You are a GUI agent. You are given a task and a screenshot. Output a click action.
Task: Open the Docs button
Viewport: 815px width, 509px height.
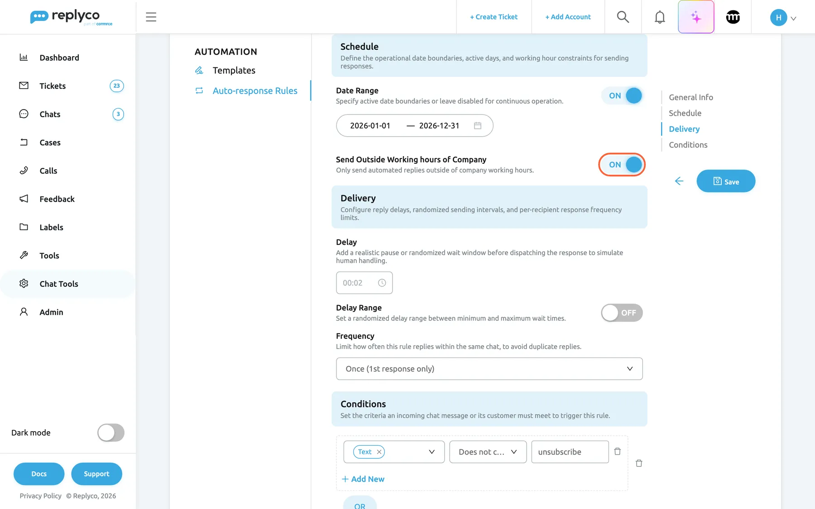[x=39, y=474]
